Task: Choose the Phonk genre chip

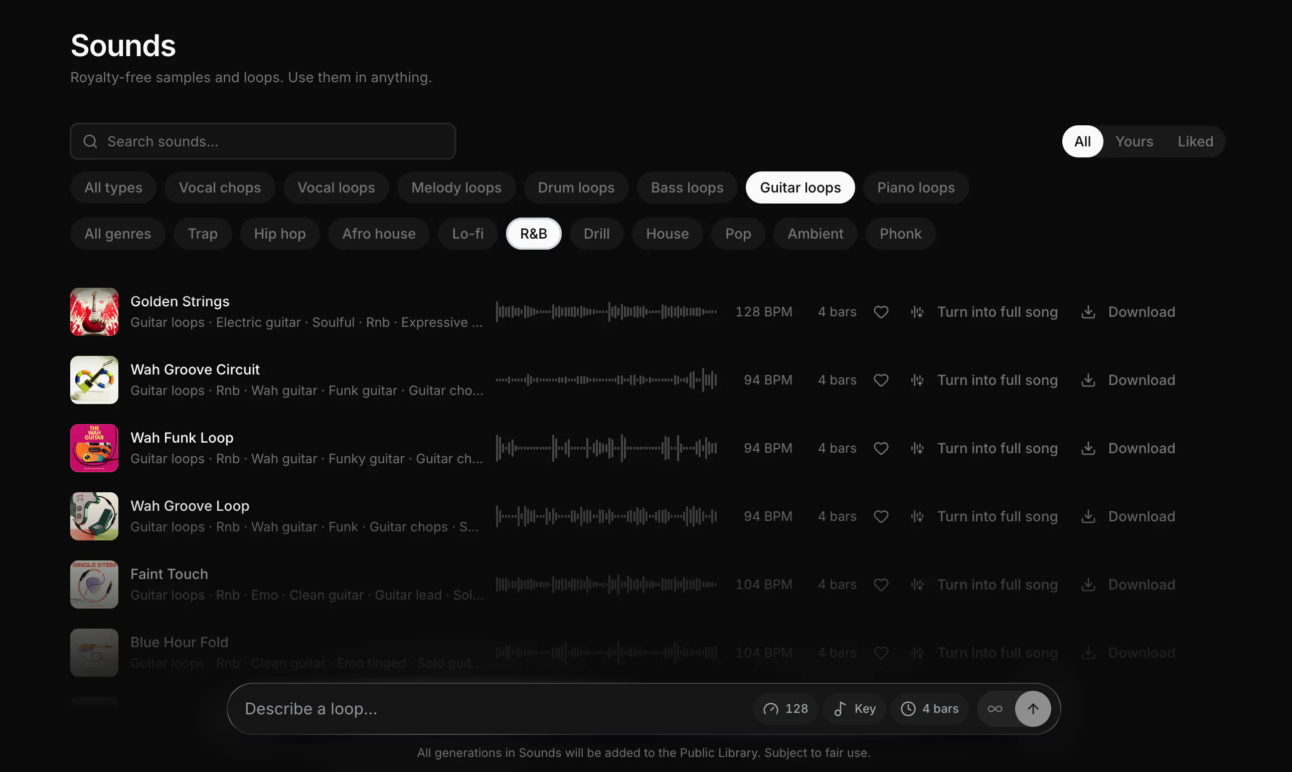Action: click(900, 234)
